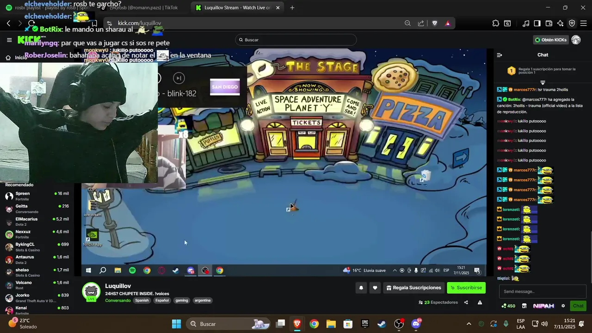Open Nexxuz channel in recommended list
Viewport: 592px width, 333px height.
coord(37,234)
